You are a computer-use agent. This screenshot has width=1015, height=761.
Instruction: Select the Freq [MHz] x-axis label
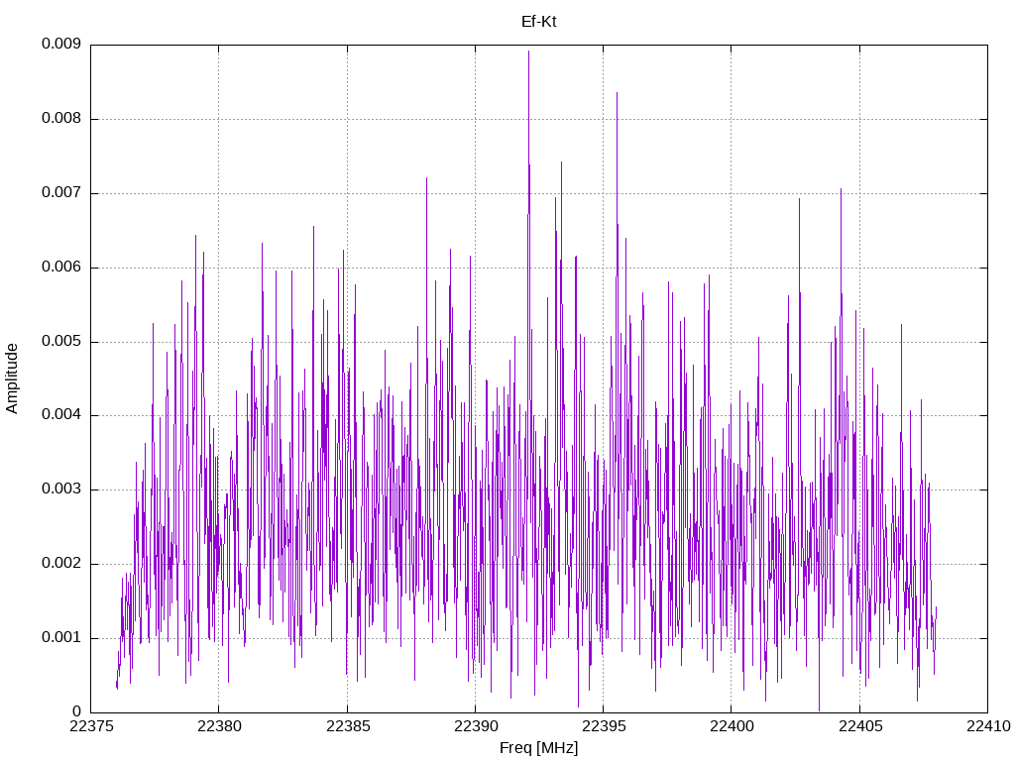(538, 748)
